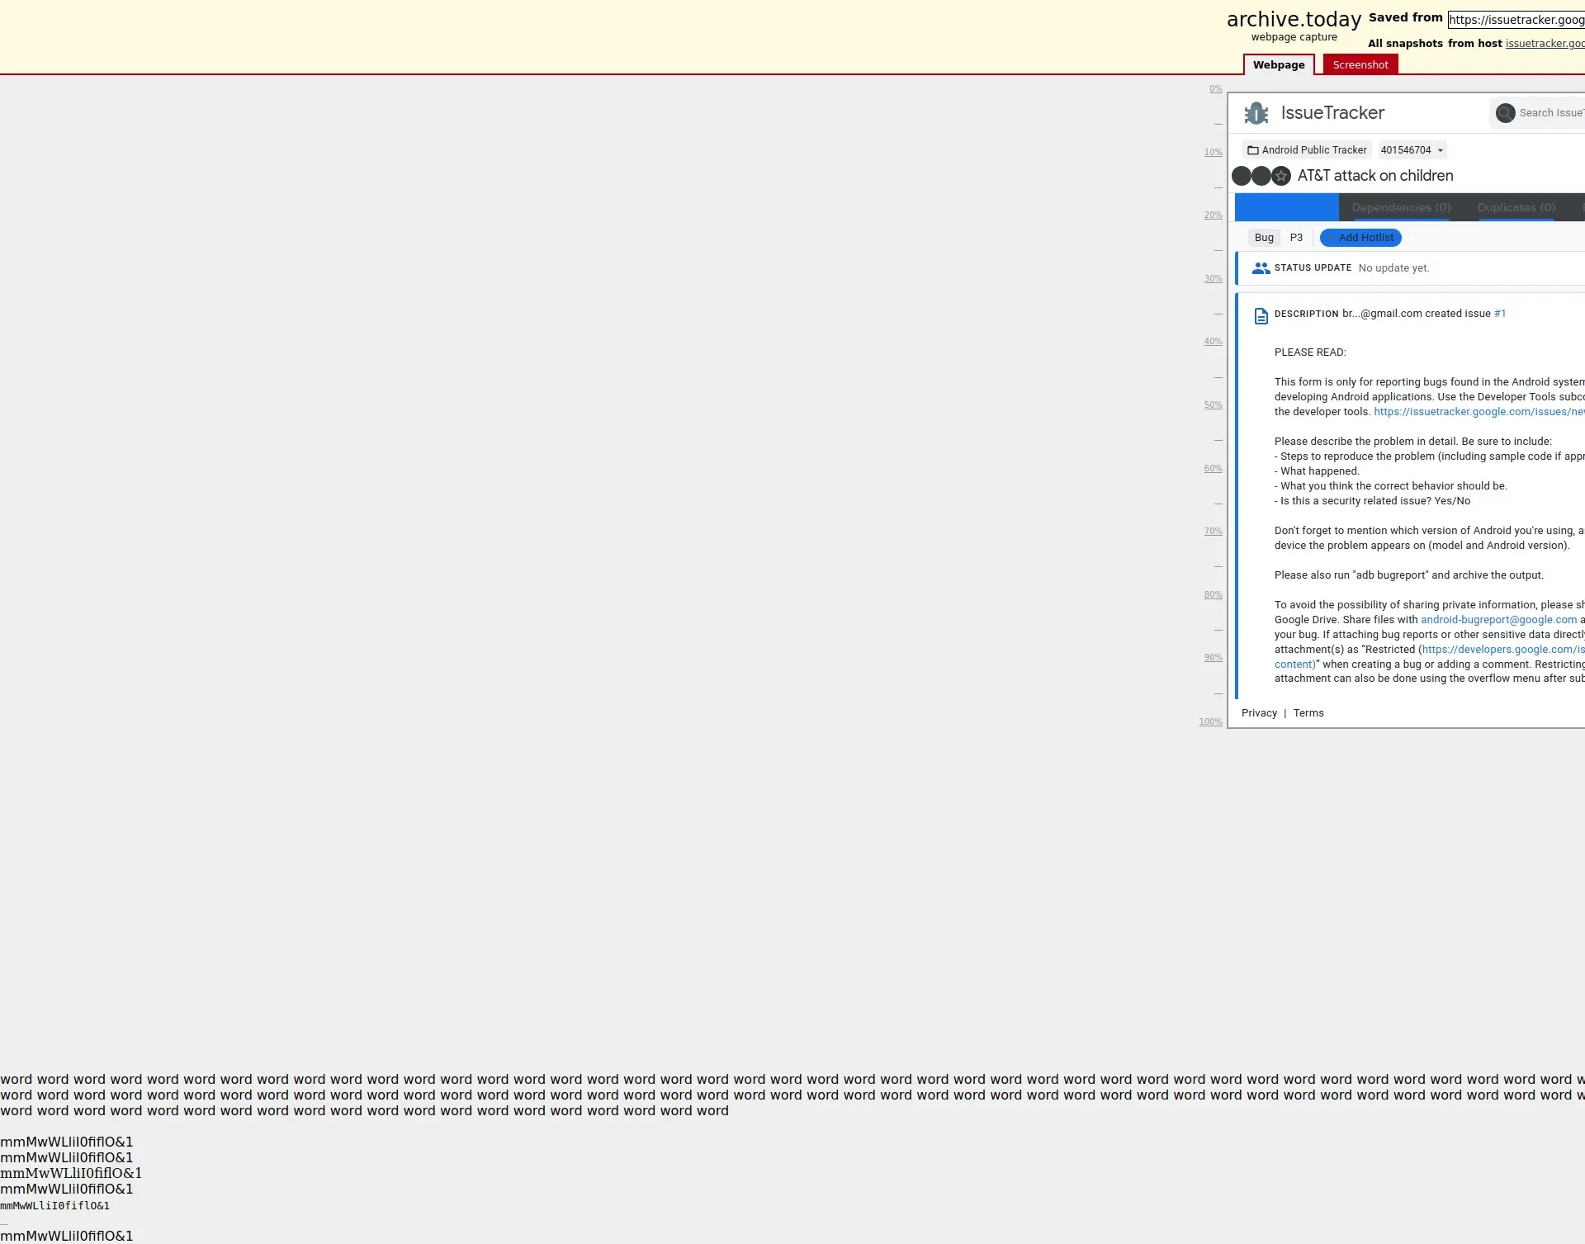Jump to the 0% scroll marker

tap(1215, 89)
